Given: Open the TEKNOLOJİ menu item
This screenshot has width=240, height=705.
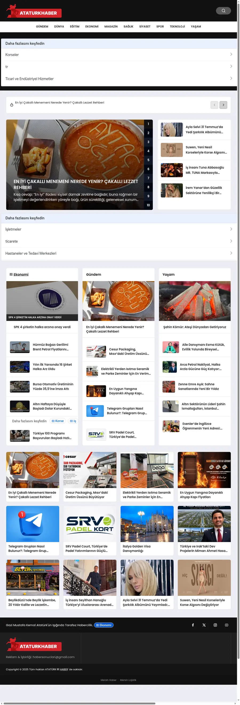Looking at the screenshot, I should point(177,26).
